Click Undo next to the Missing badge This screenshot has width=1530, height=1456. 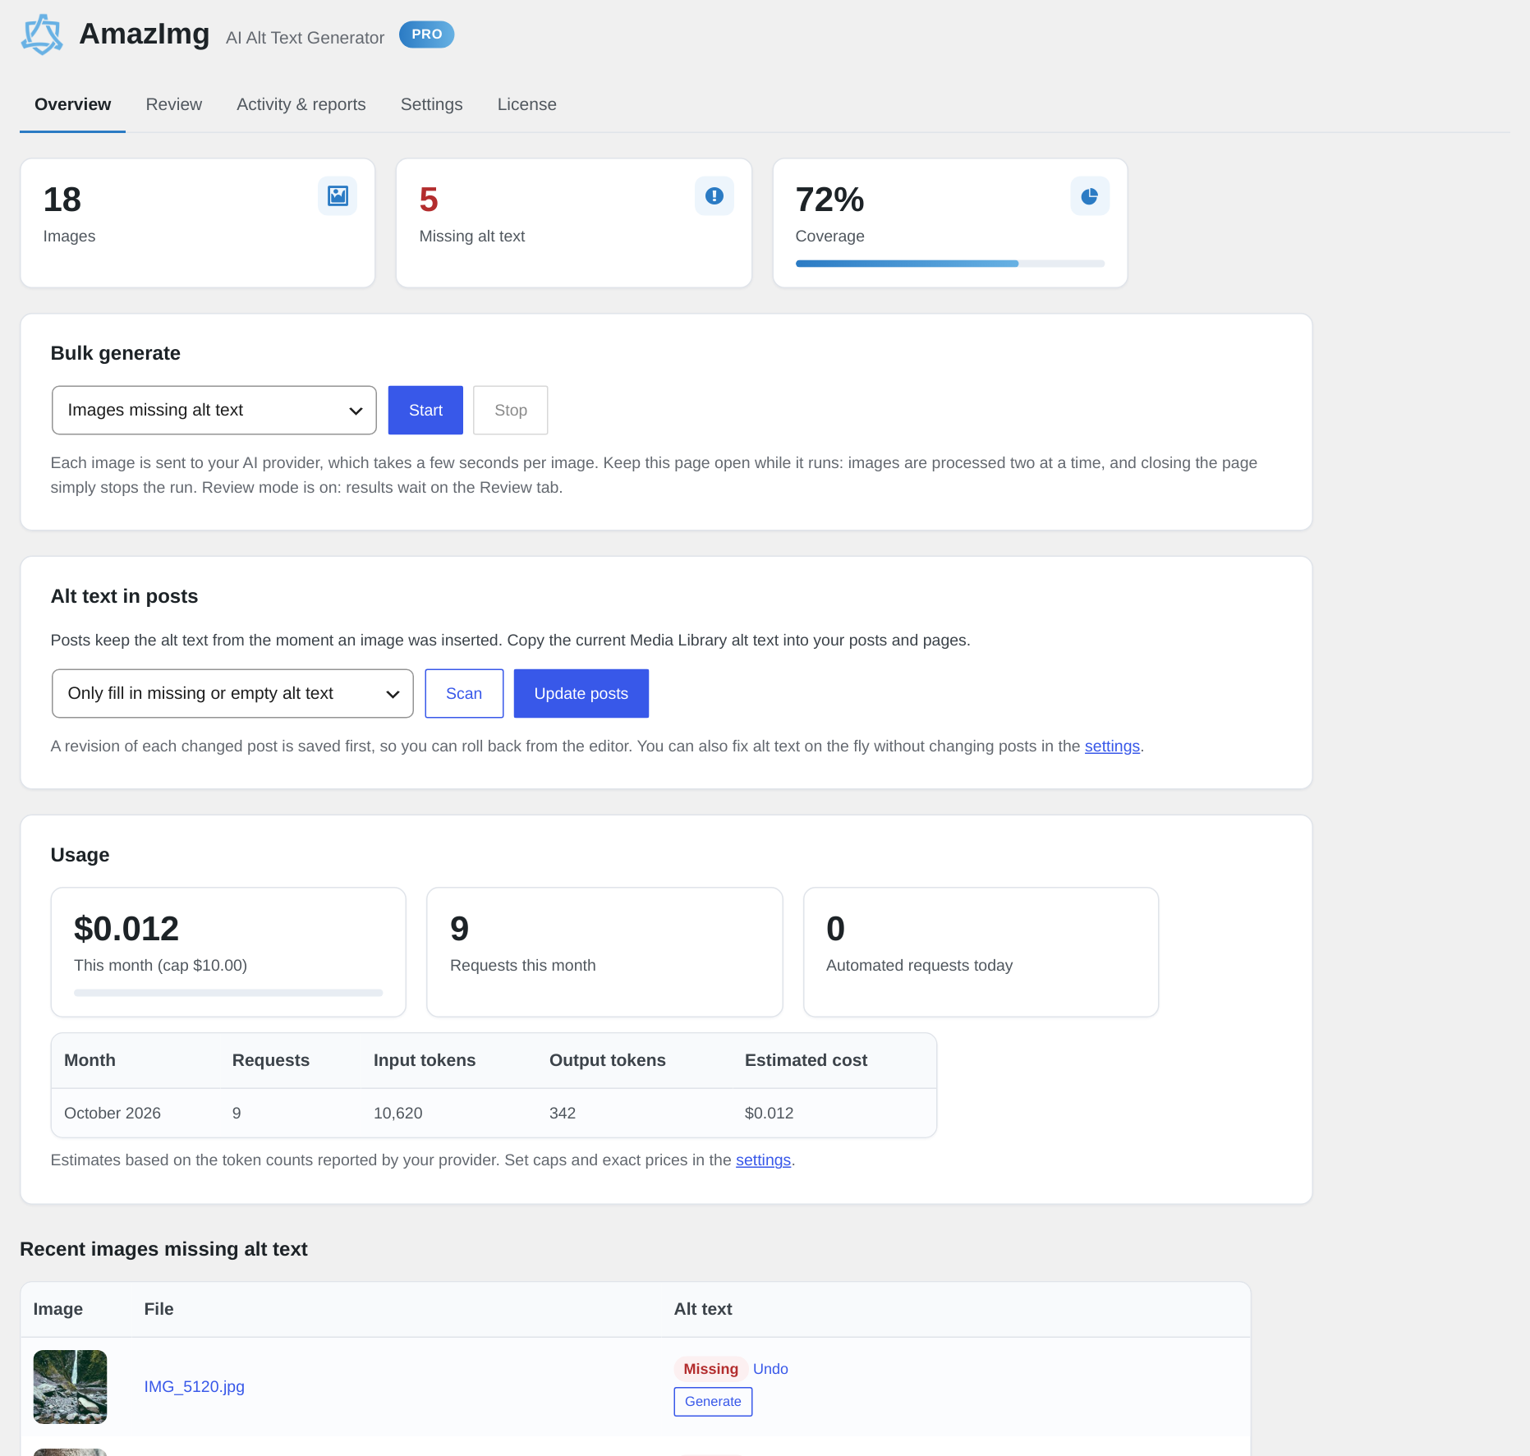click(x=770, y=1368)
